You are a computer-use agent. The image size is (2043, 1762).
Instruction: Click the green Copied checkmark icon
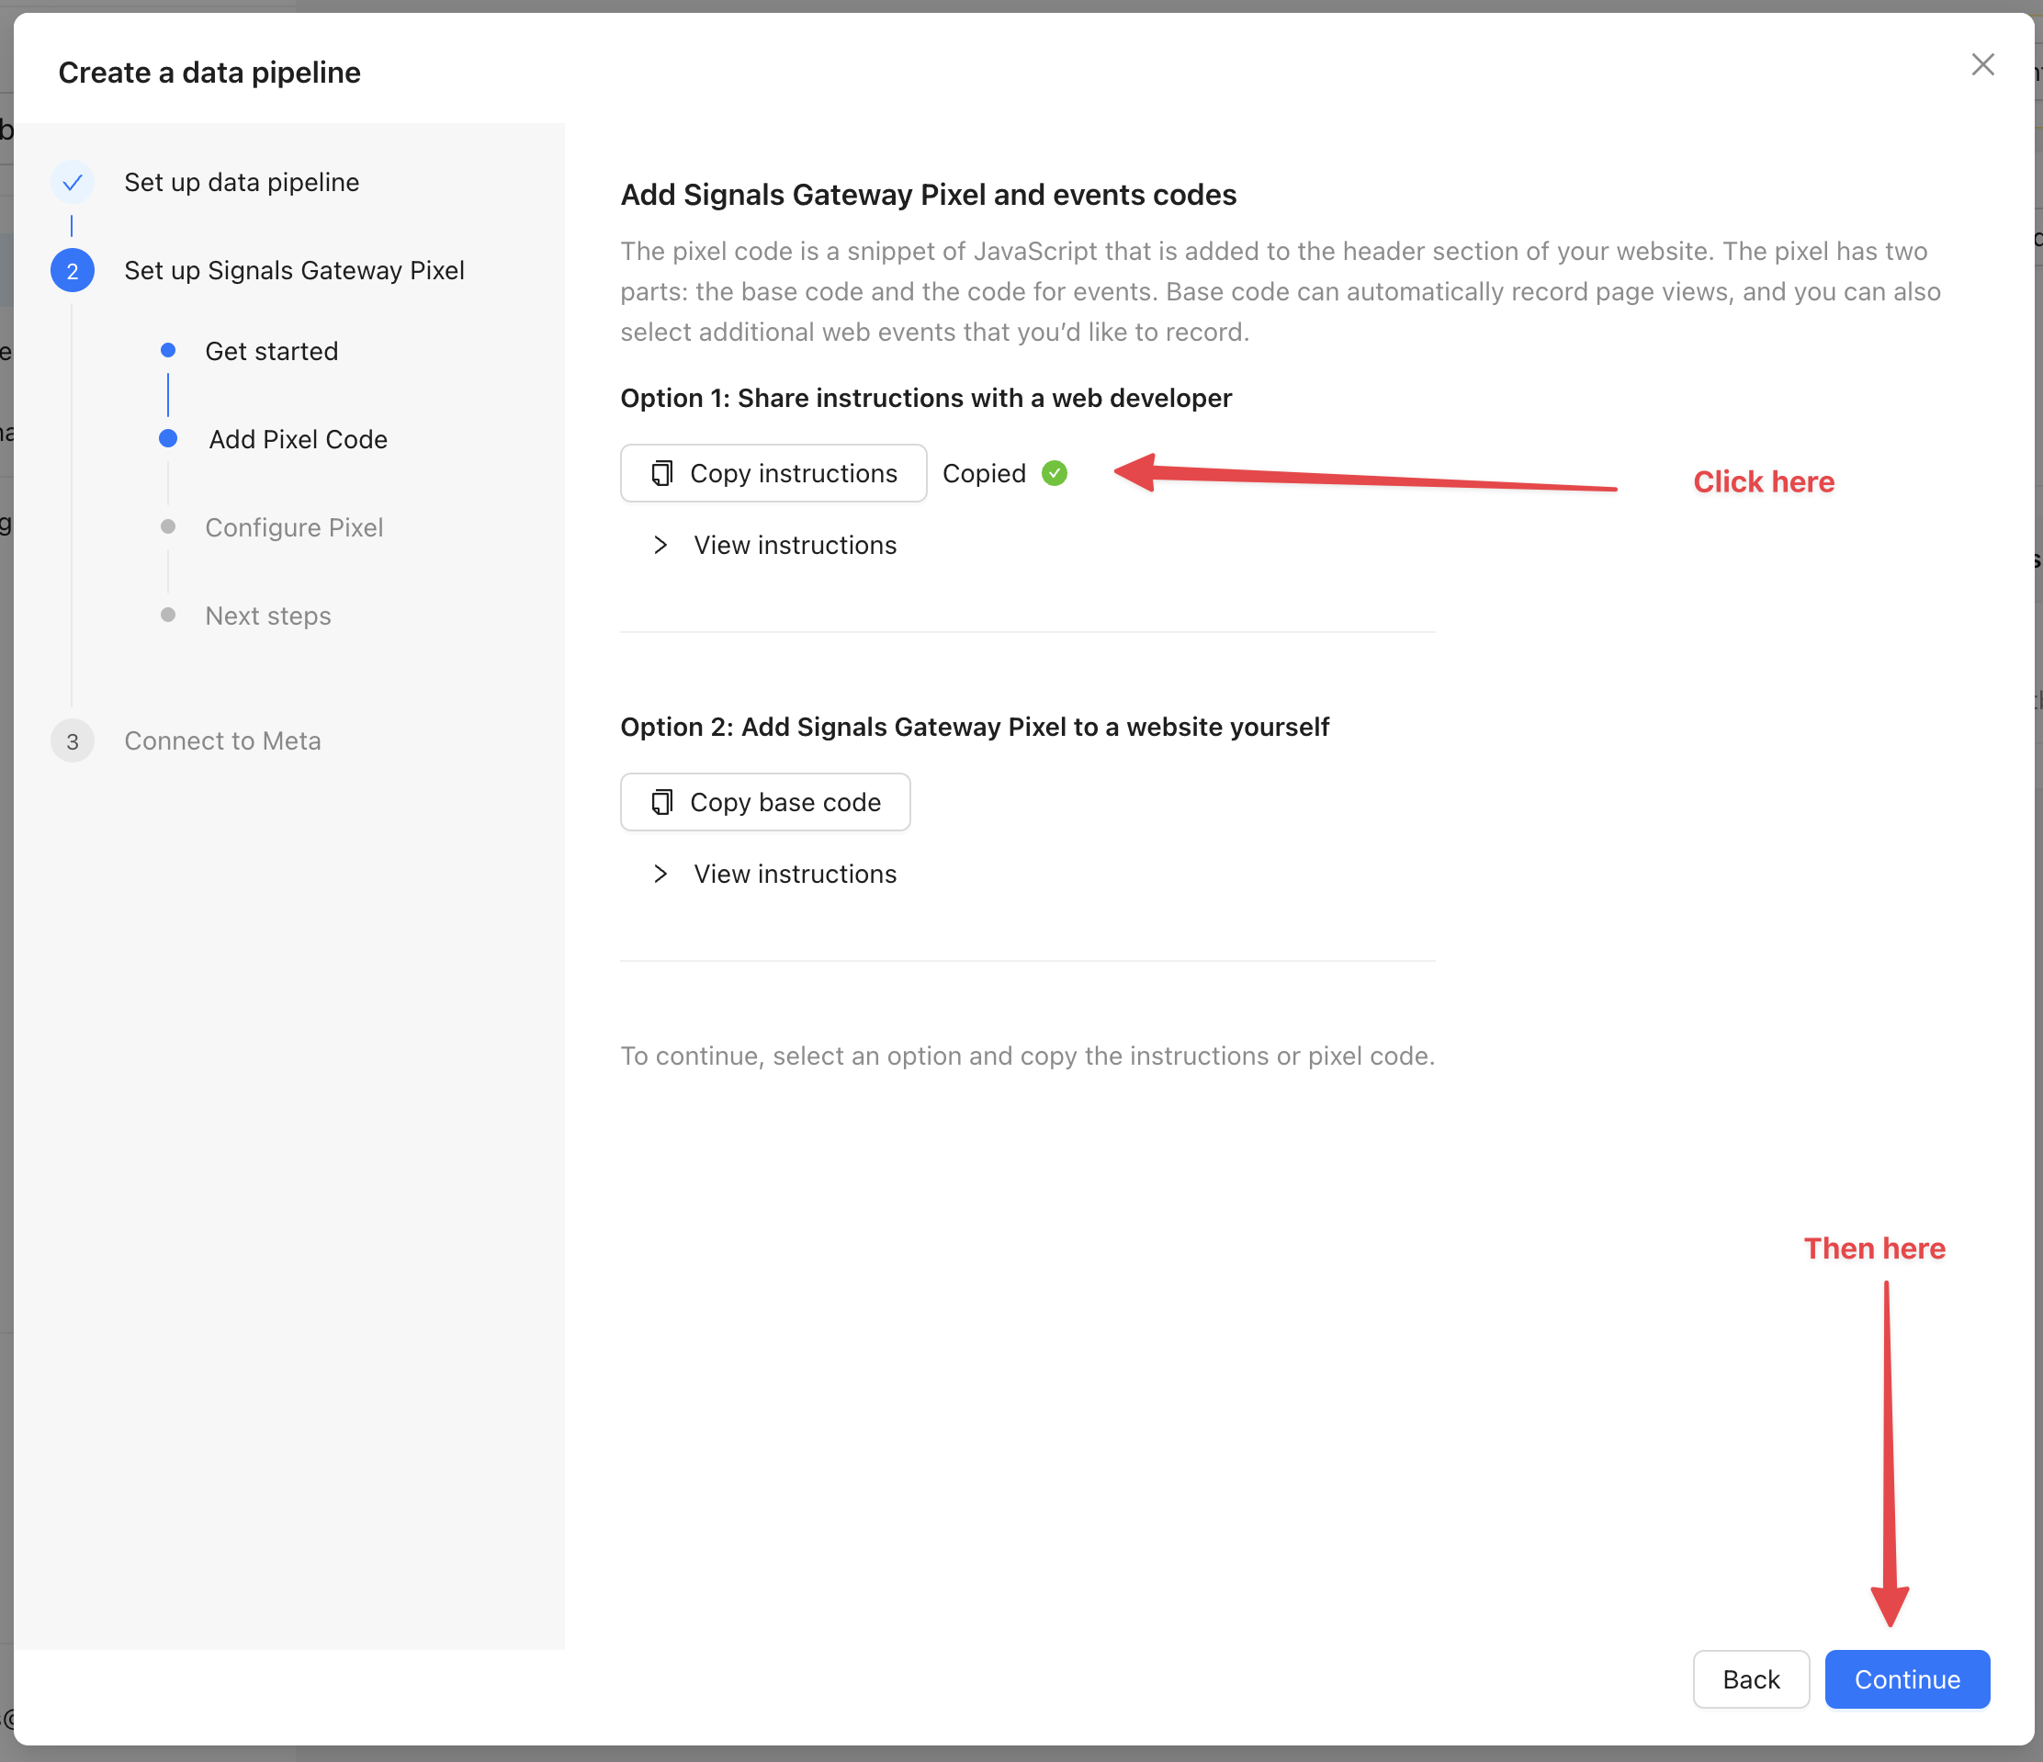[x=1054, y=473]
